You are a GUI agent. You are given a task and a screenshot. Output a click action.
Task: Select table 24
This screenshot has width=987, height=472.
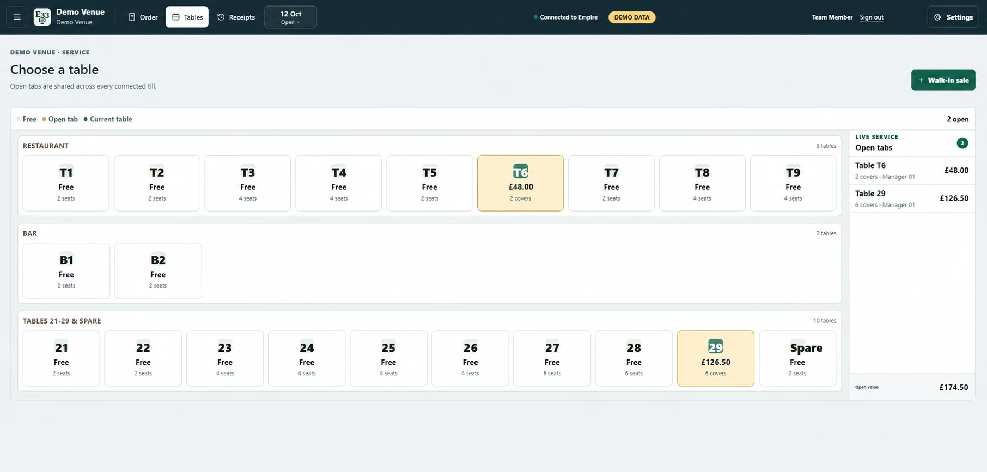(307, 358)
